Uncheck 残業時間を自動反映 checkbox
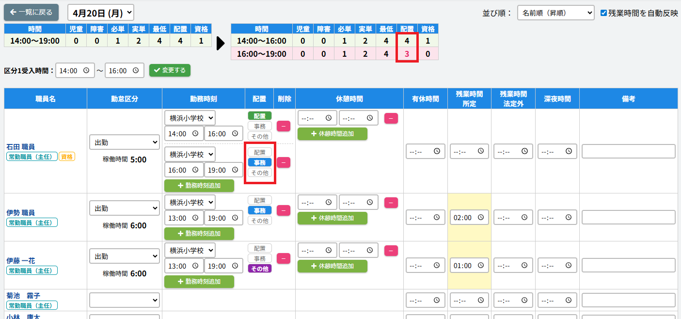Viewport: 681px width, 319px height. click(603, 13)
